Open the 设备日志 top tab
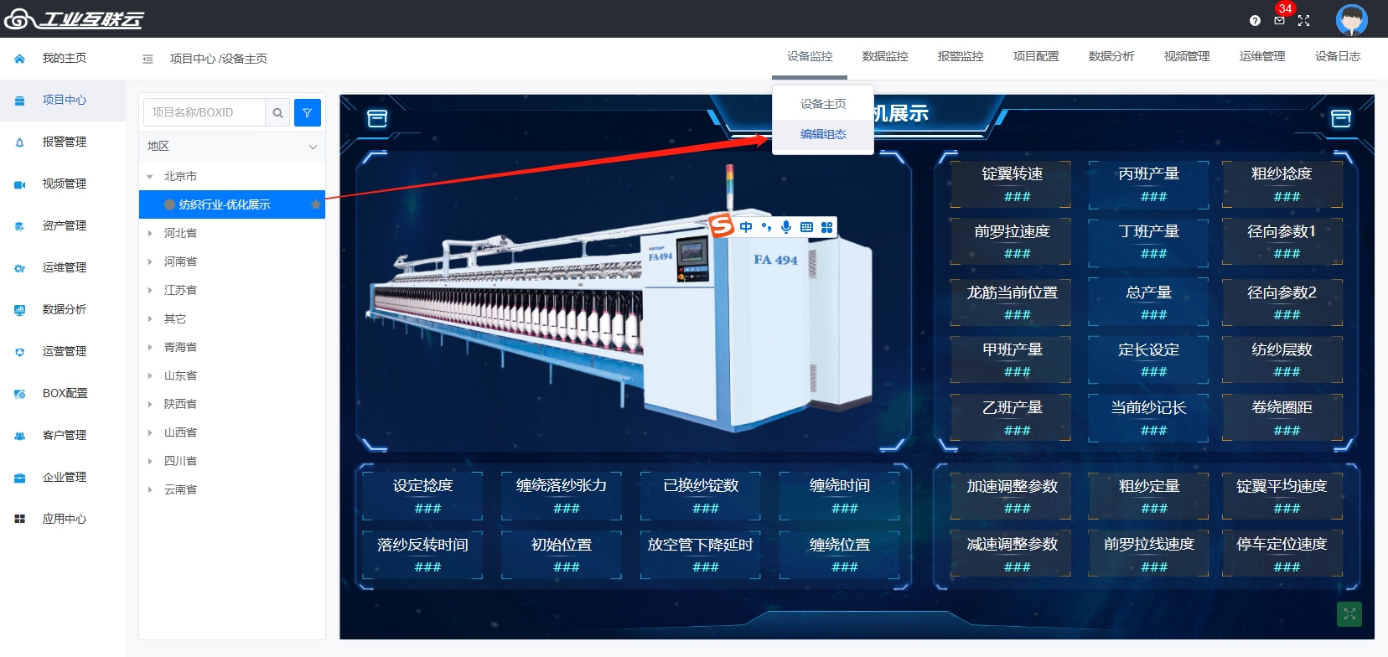 click(1338, 56)
